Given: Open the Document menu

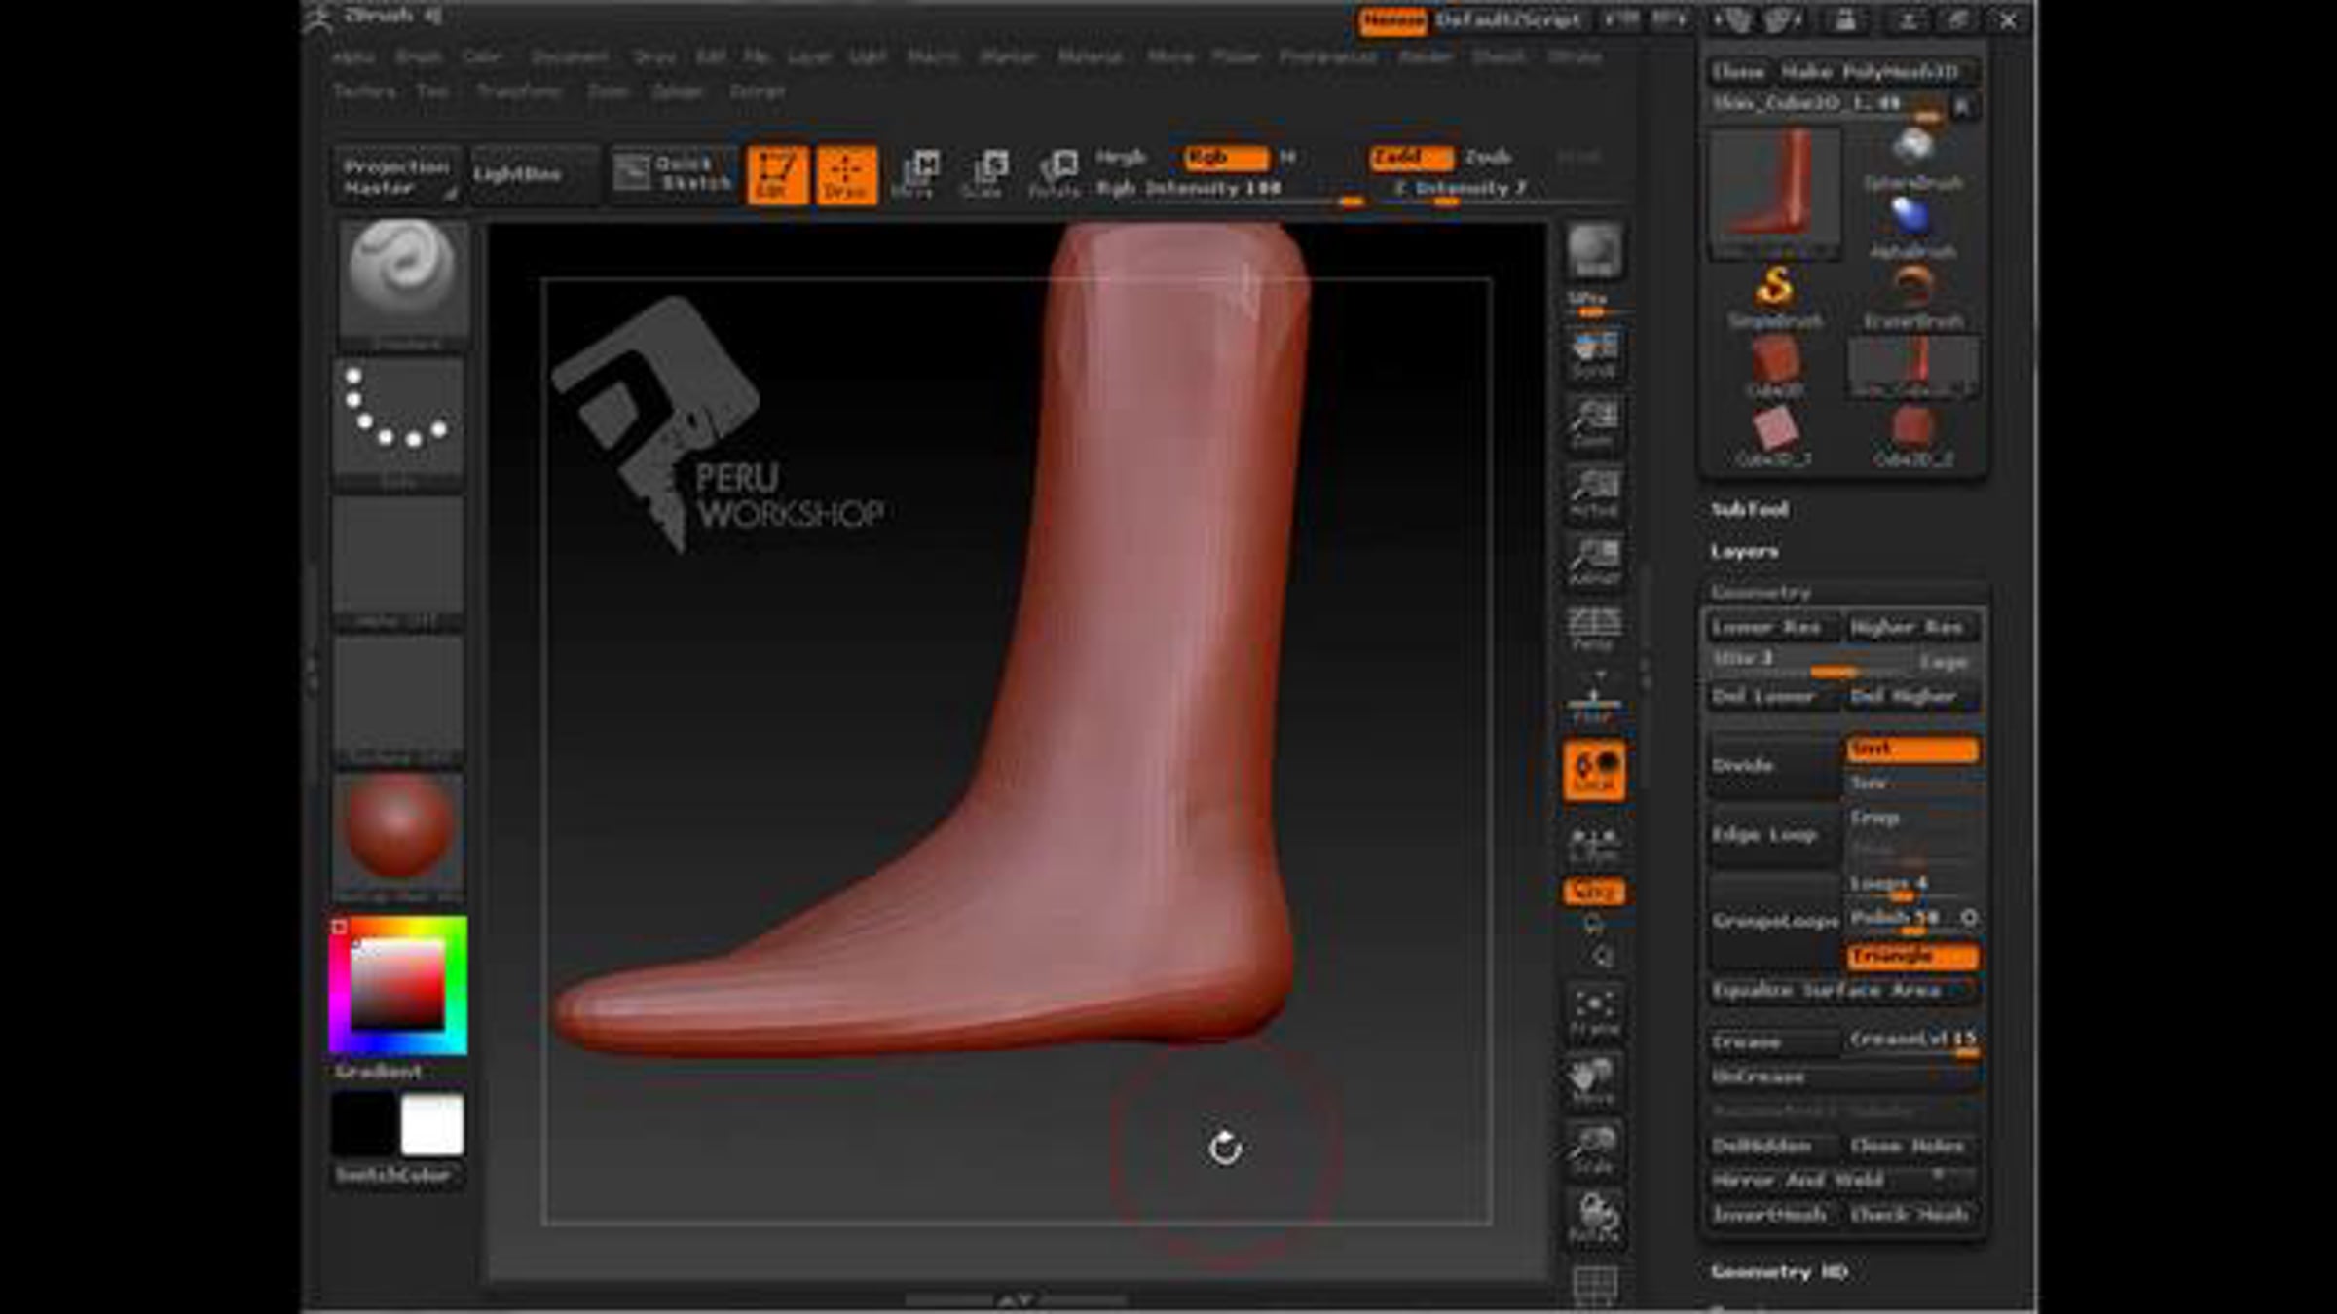Looking at the screenshot, I should (x=569, y=57).
